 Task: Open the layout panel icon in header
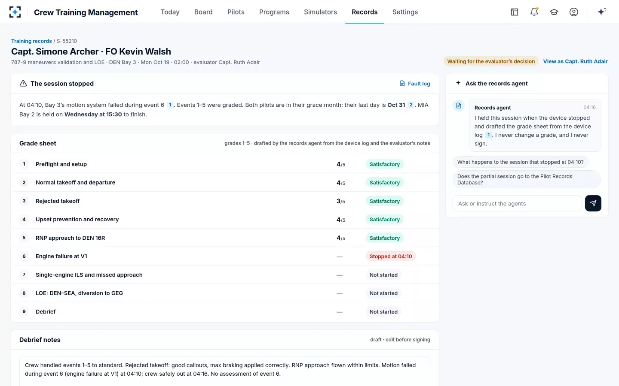(x=515, y=12)
